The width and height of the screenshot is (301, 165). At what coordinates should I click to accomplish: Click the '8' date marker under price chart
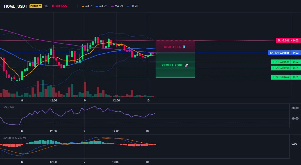22,100
